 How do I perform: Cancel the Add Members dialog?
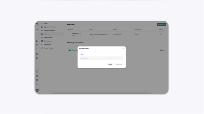click(110, 65)
